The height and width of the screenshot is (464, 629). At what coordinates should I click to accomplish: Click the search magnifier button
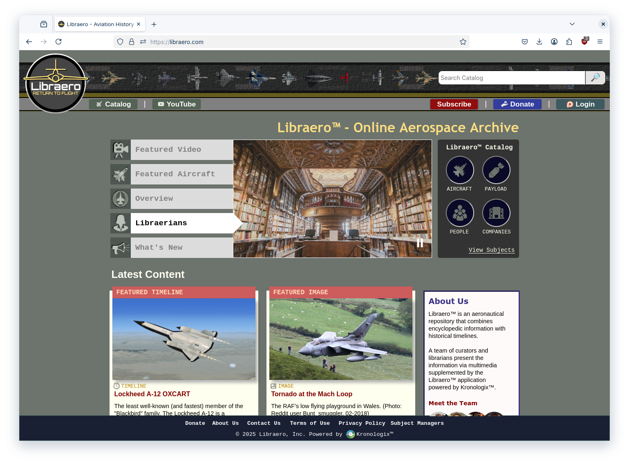pyautogui.click(x=595, y=78)
